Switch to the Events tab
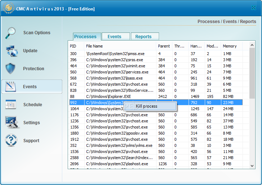The image size is (262, 185). [116, 36]
